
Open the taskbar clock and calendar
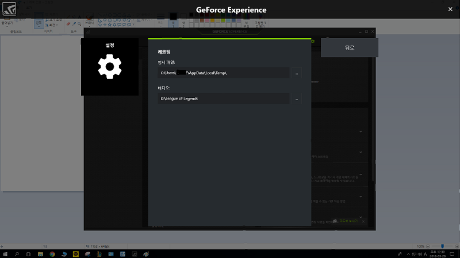pyautogui.click(x=438, y=254)
